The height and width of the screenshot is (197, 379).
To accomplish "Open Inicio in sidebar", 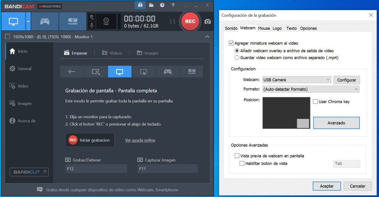I will click(x=22, y=51).
